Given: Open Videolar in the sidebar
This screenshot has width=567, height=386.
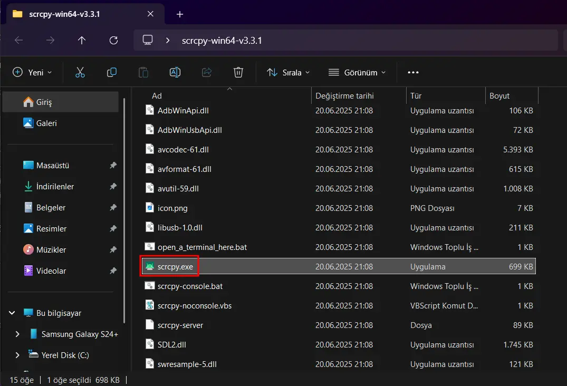Looking at the screenshot, I should point(60,271).
